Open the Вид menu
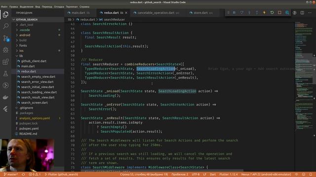 pyautogui.click(x=38, y=6)
